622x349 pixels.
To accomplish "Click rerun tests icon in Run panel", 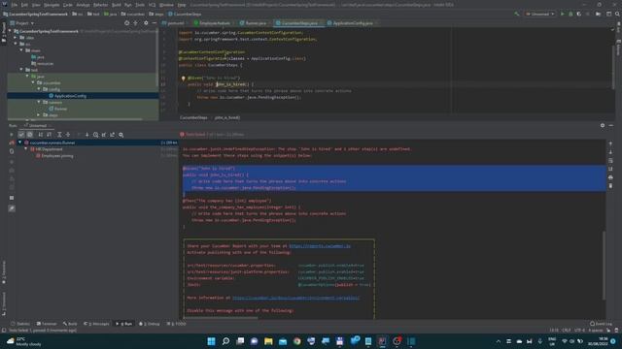I will click(x=11, y=135).
